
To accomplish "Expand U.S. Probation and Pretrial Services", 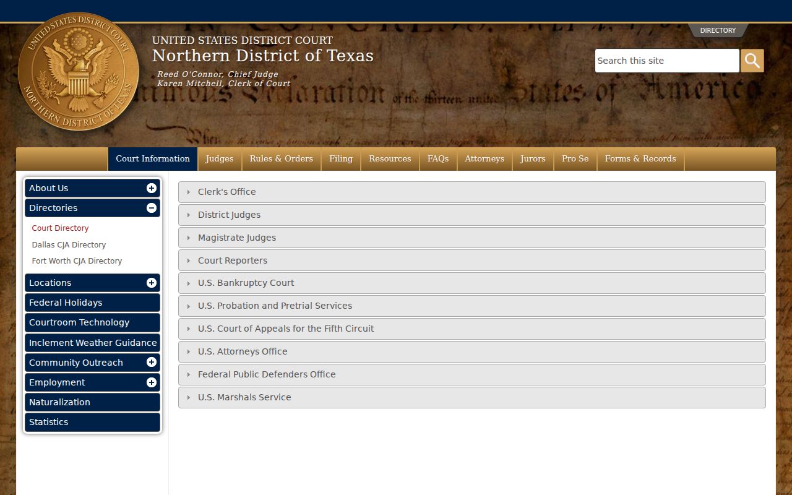I will tap(472, 306).
